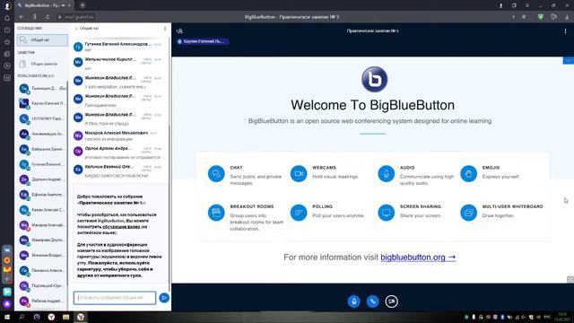Select Общий чат in messages list
The image size is (574, 323).
tap(42, 39)
